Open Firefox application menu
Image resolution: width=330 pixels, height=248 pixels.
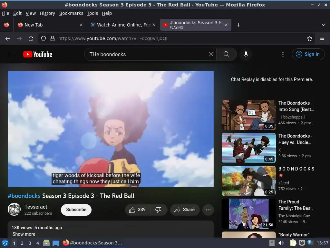tap(322, 39)
